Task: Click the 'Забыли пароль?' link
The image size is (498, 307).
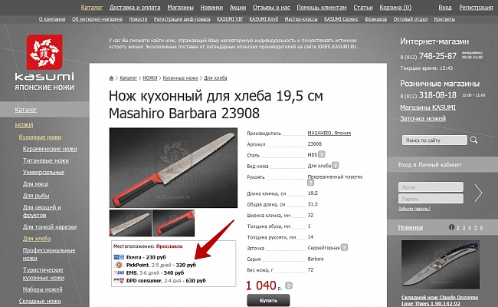Action: (x=414, y=208)
